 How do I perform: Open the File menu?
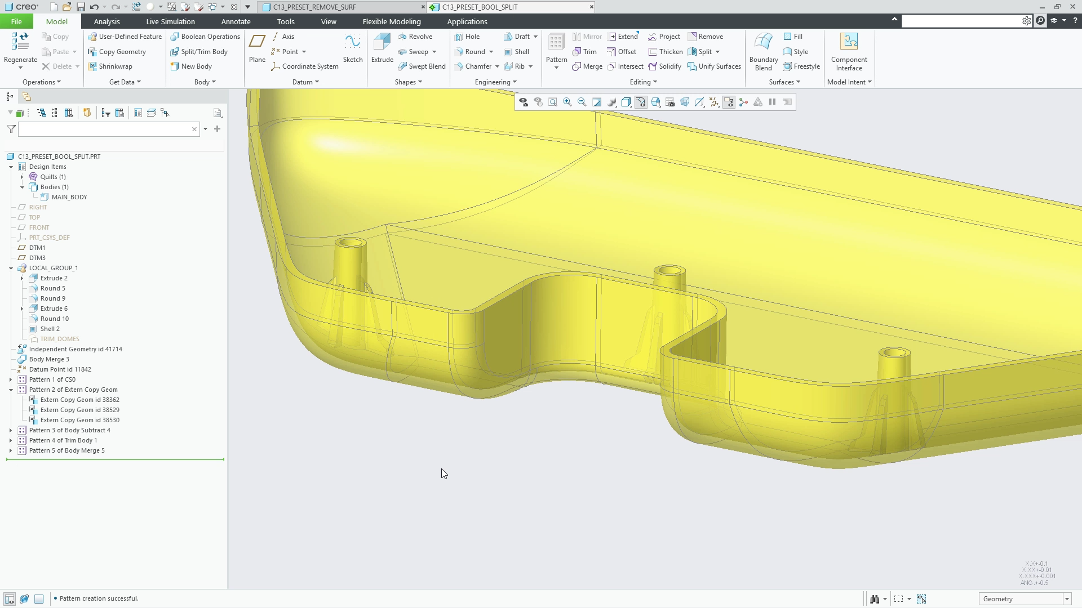pyautogui.click(x=16, y=21)
